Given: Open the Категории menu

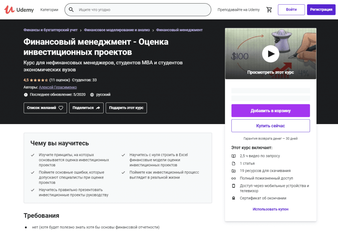Looking at the screenshot, I should [49, 10].
